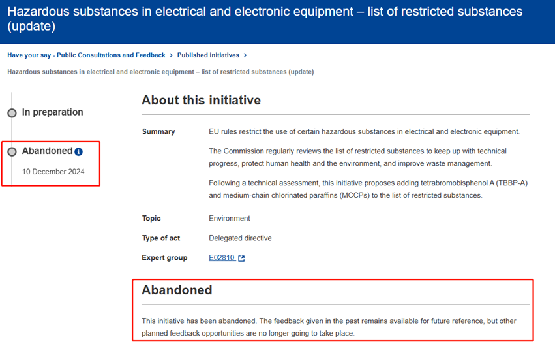555x344 pixels.
Task: Click the Environment topic value
Action: (x=229, y=218)
